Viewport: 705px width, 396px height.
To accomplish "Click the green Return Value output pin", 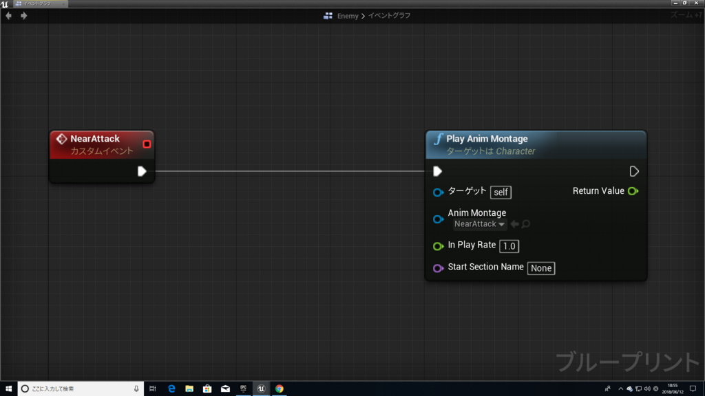I will (x=633, y=191).
